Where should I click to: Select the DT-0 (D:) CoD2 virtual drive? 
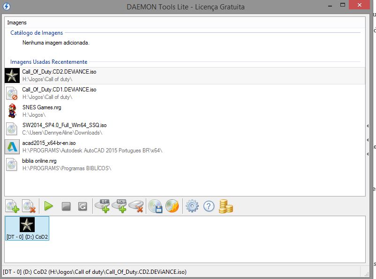tap(27, 228)
